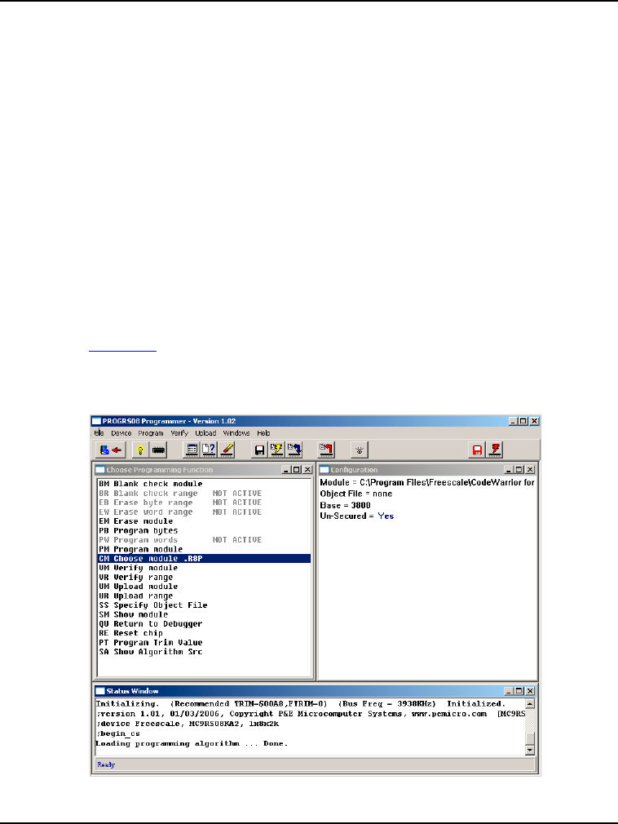Click the eraser toolbar icon
This screenshot has width=618, height=824.
point(227,450)
